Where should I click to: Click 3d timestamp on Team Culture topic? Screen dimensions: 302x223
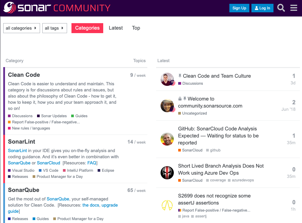[x=293, y=83]
